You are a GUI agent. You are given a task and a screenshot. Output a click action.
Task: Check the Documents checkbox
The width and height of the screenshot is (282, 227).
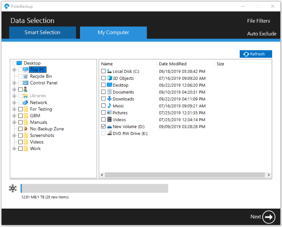coord(103,92)
